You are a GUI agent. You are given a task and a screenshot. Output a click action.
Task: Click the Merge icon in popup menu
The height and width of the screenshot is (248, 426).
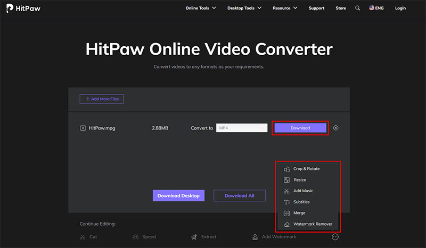tap(286, 213)
